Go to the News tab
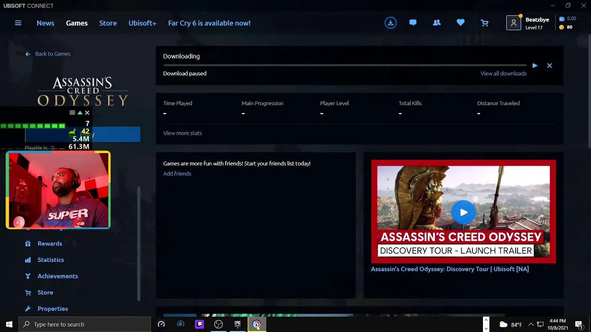Image resolution: width=591 pixels, height=332 pixels. pyautogui.click(x=45, y=23)
